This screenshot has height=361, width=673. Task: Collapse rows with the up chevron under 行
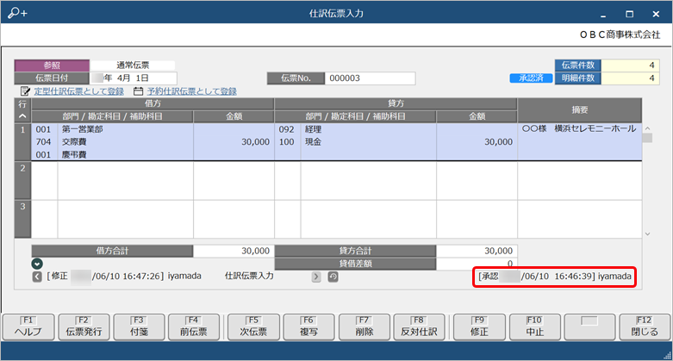click(x=22, y=116)
